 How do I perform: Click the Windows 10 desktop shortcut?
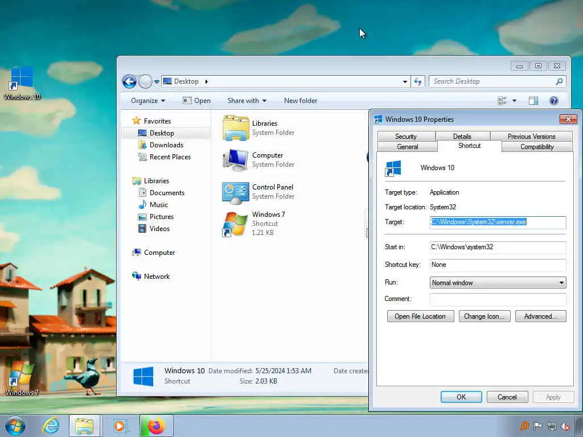tap(22, 83)
